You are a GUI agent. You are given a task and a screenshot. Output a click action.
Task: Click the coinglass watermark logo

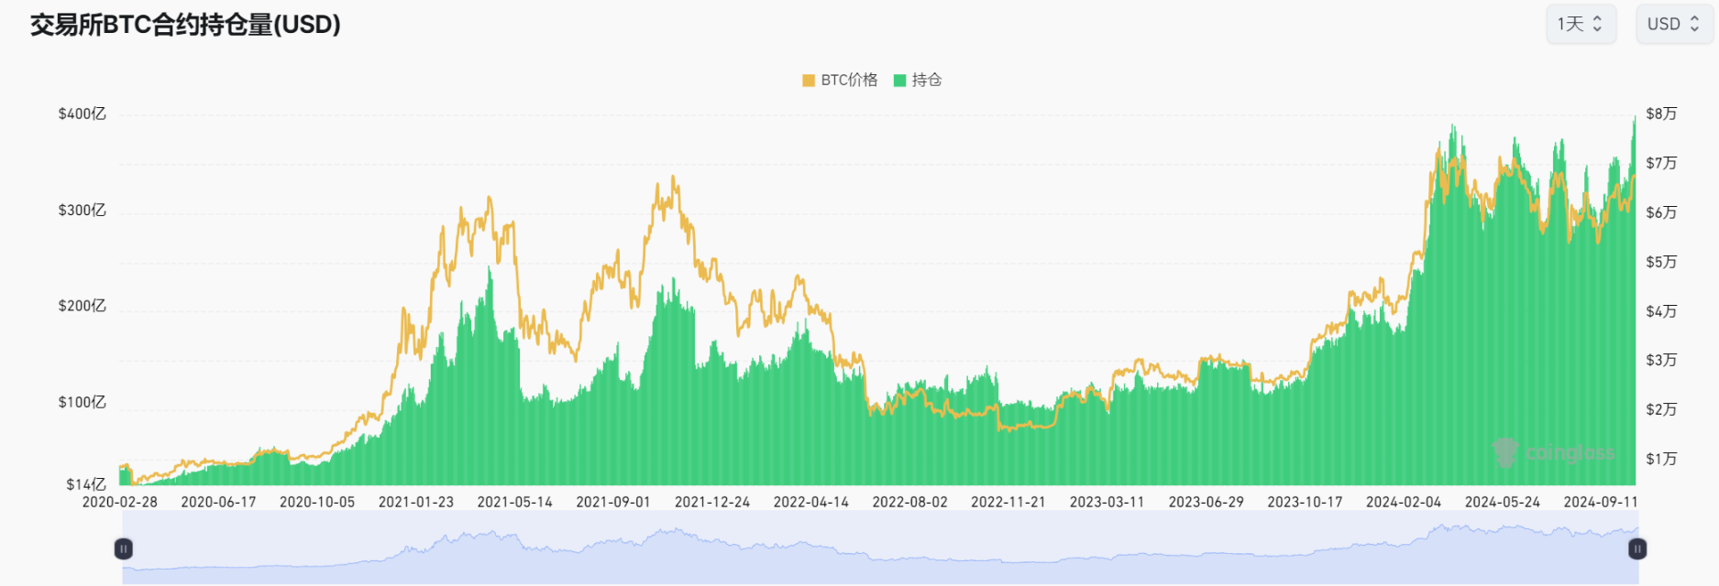[x=1554, y=452]
